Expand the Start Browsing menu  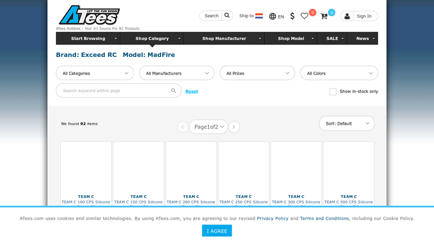point(88,38)
